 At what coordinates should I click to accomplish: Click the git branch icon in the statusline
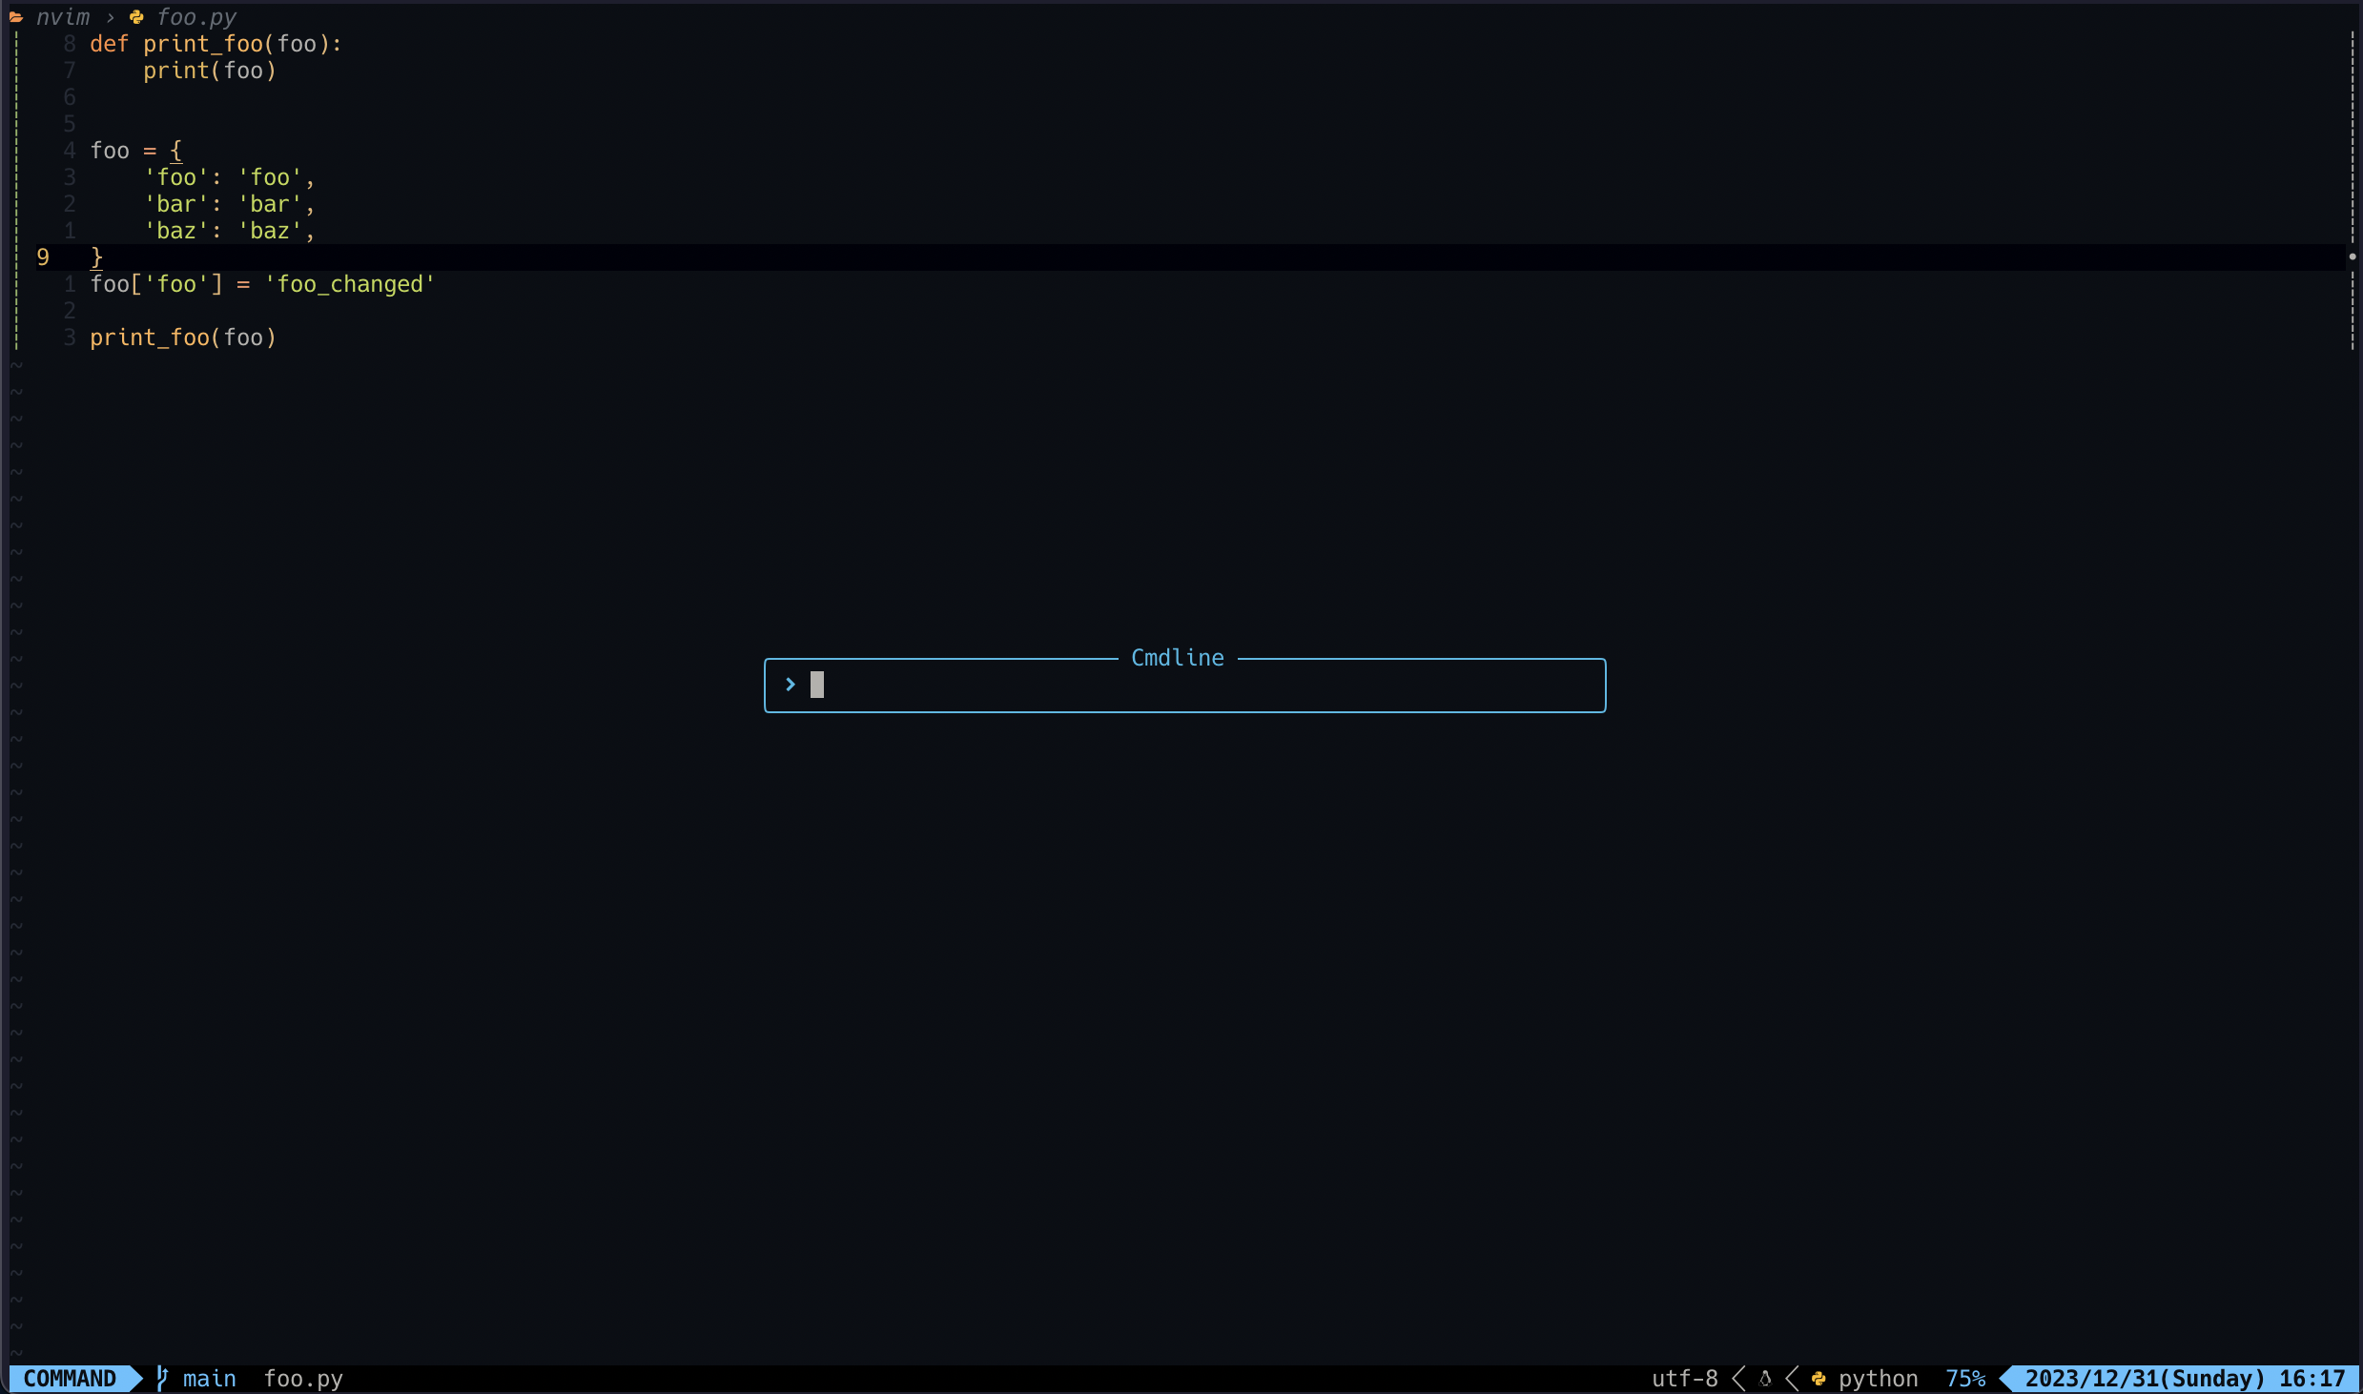click(160, 1378)
